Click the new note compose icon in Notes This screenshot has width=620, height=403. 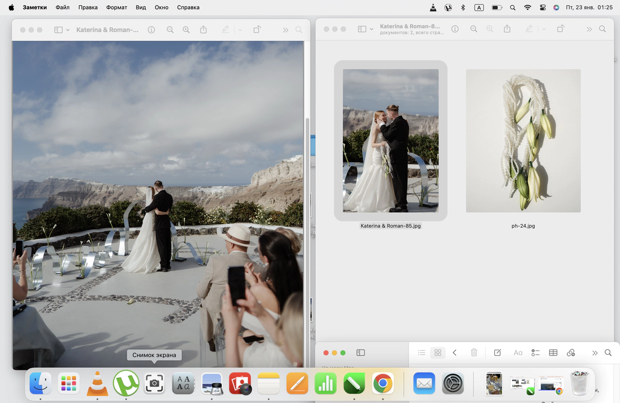pyautogui.click(x=497, y=352)
